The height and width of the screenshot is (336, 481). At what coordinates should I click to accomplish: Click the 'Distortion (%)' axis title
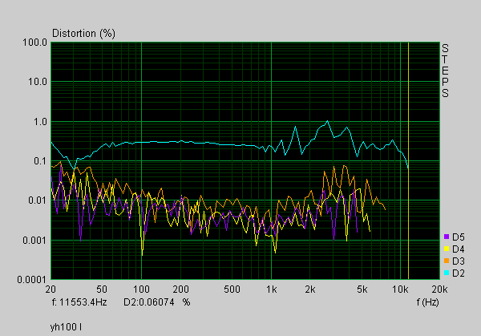coord(83,33)
